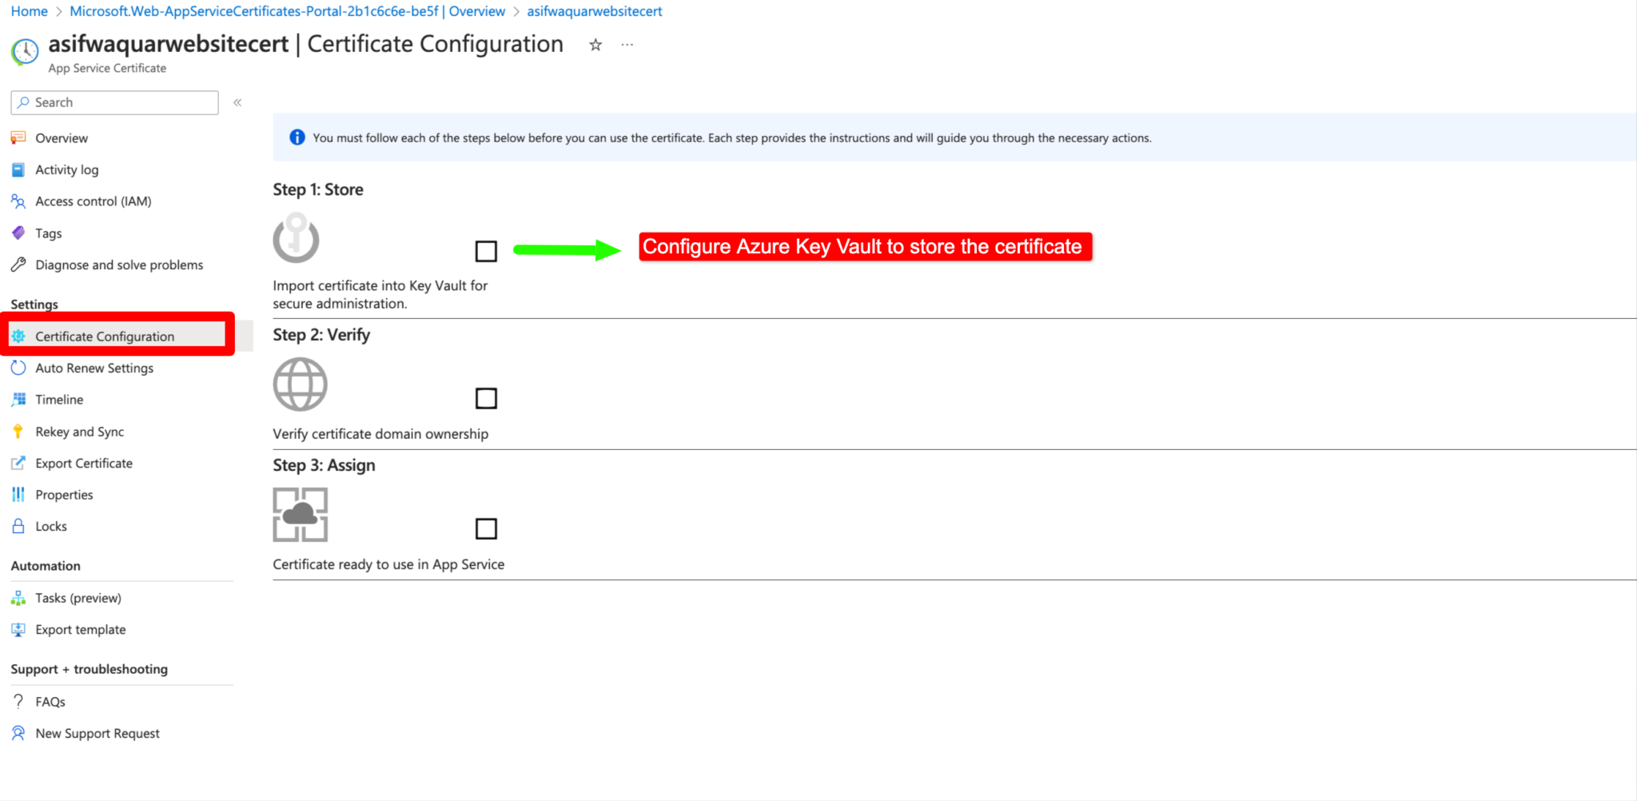The width and height of the screenshot is (1637, 801).
Task: Click inside the Search box
Action: point(114,102)
